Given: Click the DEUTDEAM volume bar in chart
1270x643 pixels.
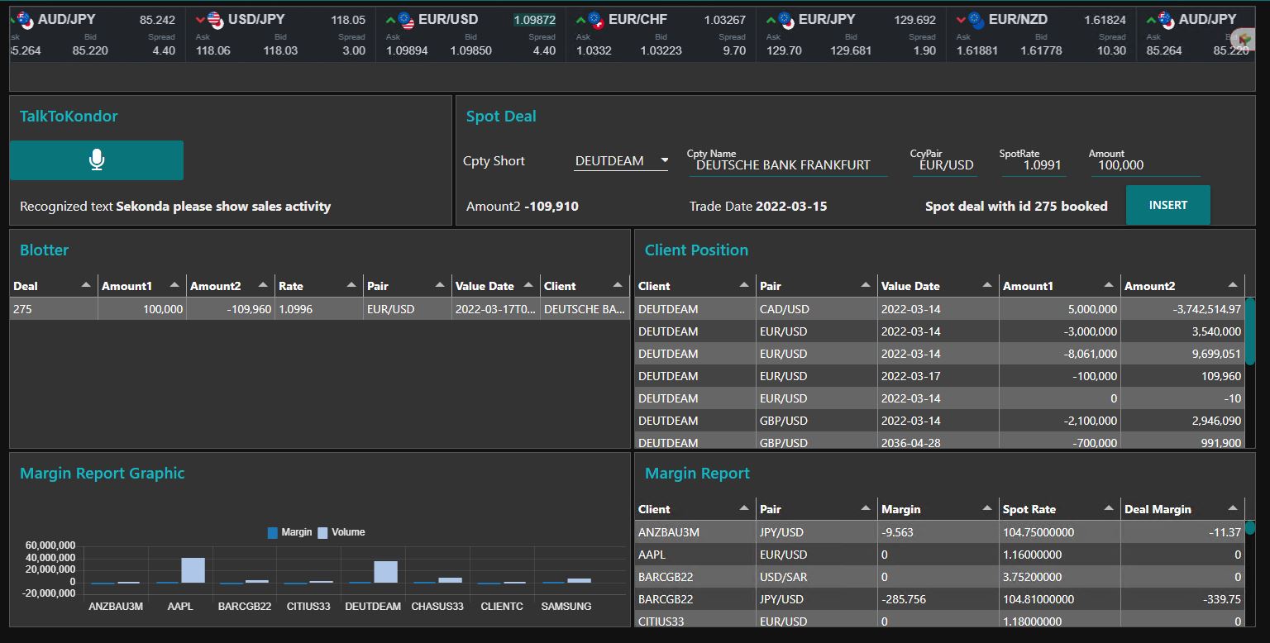Looking at the screenshot, I should click(x=385, y=572).
